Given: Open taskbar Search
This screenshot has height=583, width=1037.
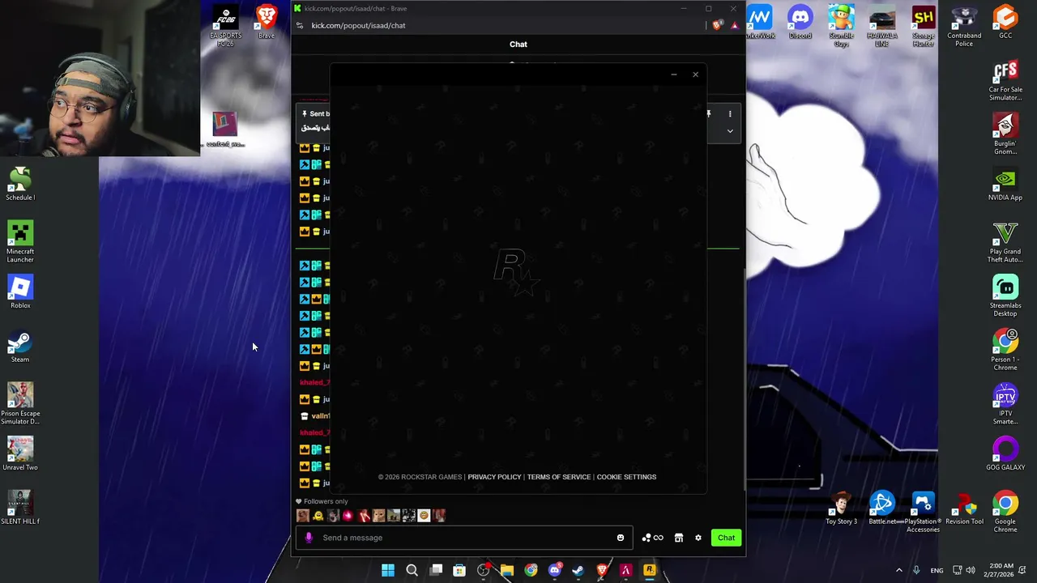Looking at the screenshot, I should tap(412, 571).
